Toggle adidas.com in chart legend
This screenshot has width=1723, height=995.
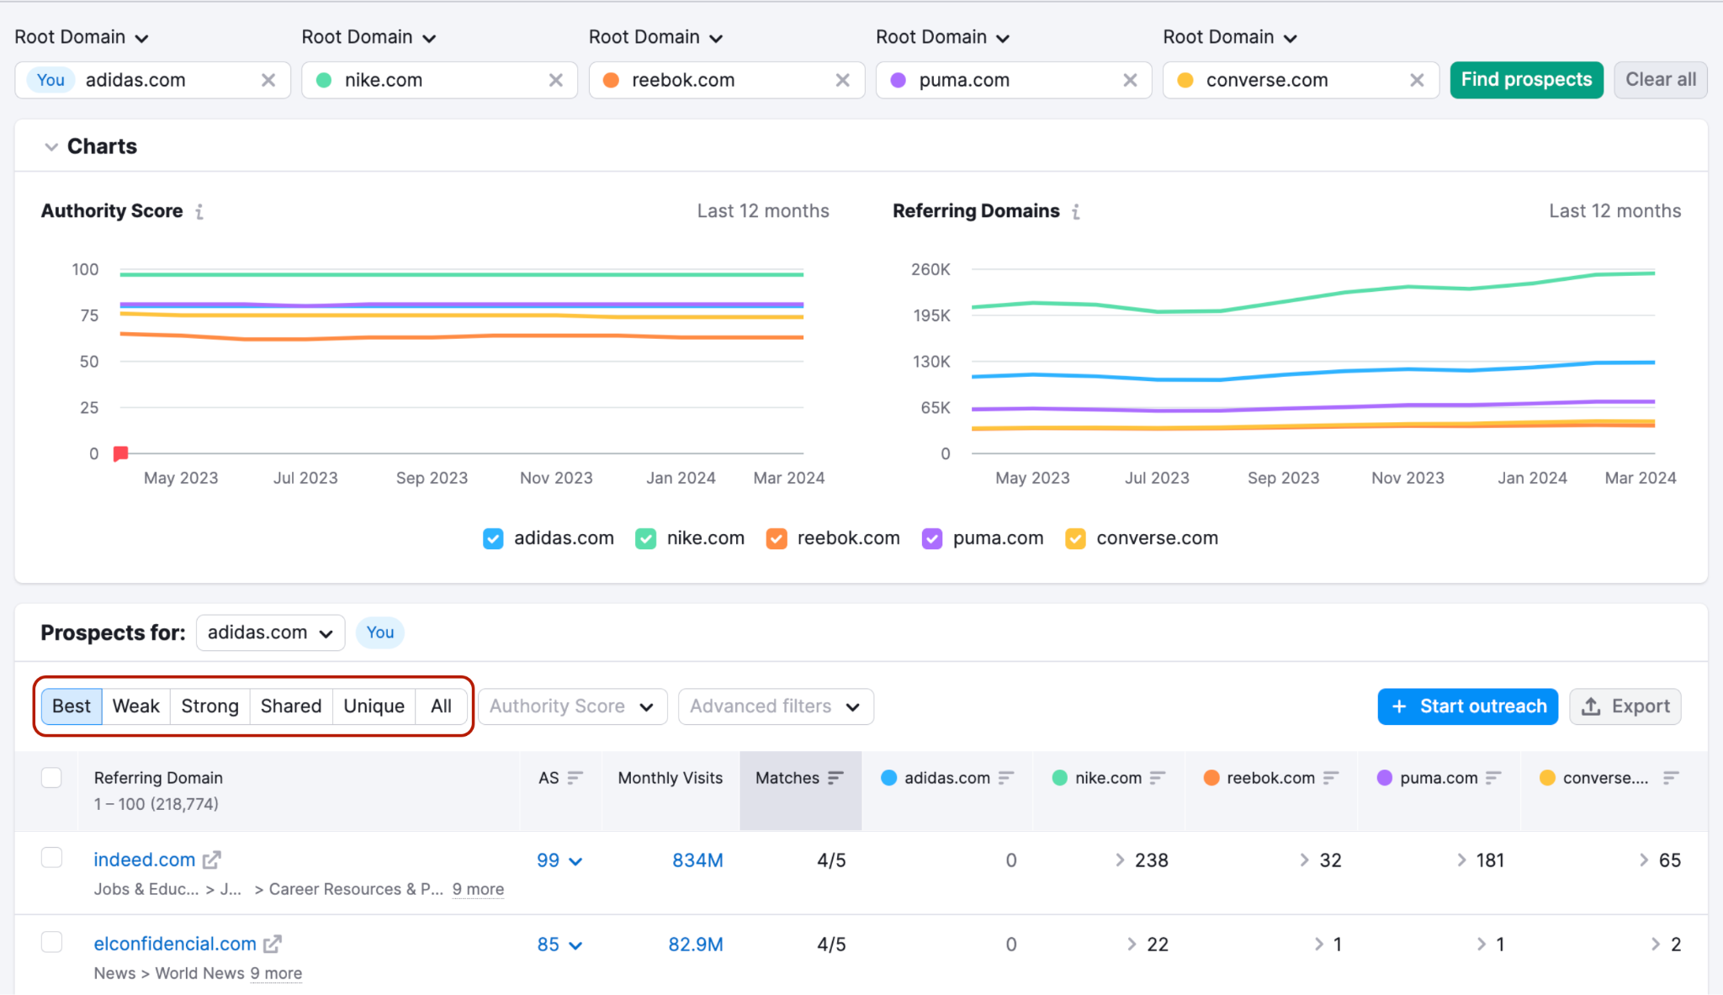coord(493,538)
